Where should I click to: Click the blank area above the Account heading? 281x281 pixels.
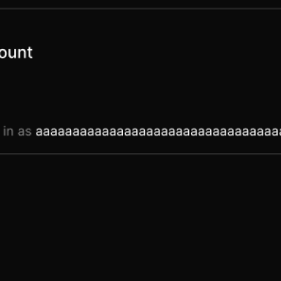pos(140,27)
